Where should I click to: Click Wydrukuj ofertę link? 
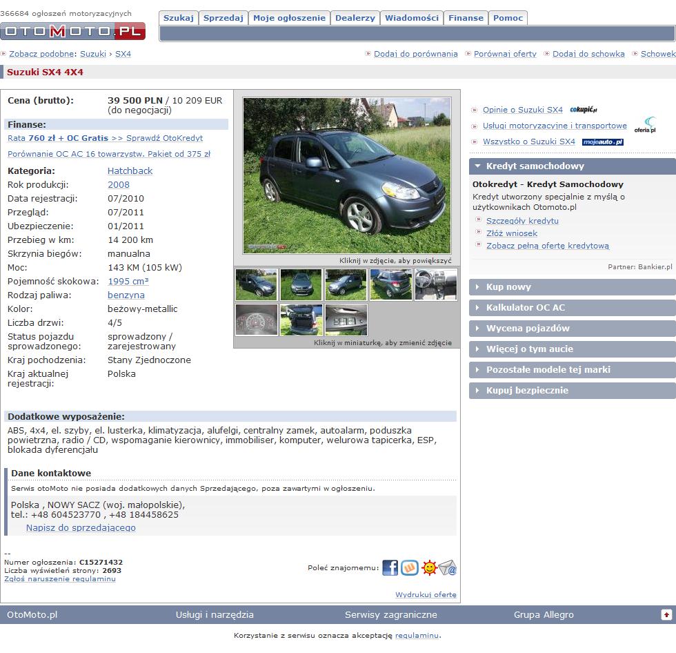(x=426, y=594)
